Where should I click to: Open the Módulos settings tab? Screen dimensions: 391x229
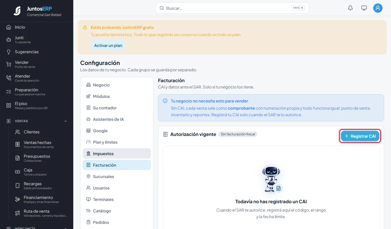(117, 96)
